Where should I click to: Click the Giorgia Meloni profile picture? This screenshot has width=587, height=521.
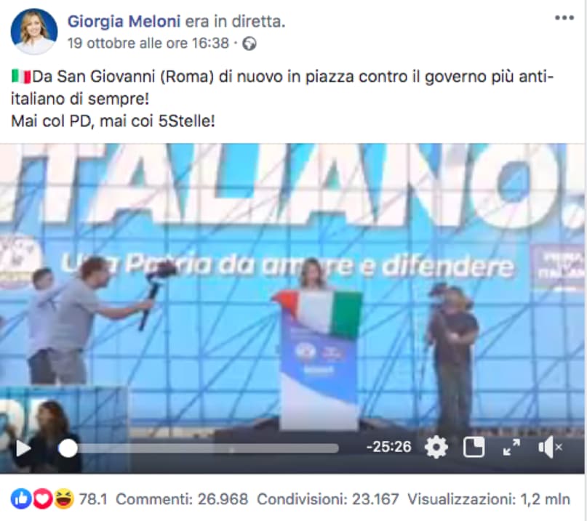tap(34, 32)
